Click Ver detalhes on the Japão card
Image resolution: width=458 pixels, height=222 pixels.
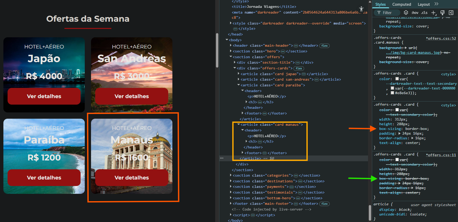coord(44,96)
